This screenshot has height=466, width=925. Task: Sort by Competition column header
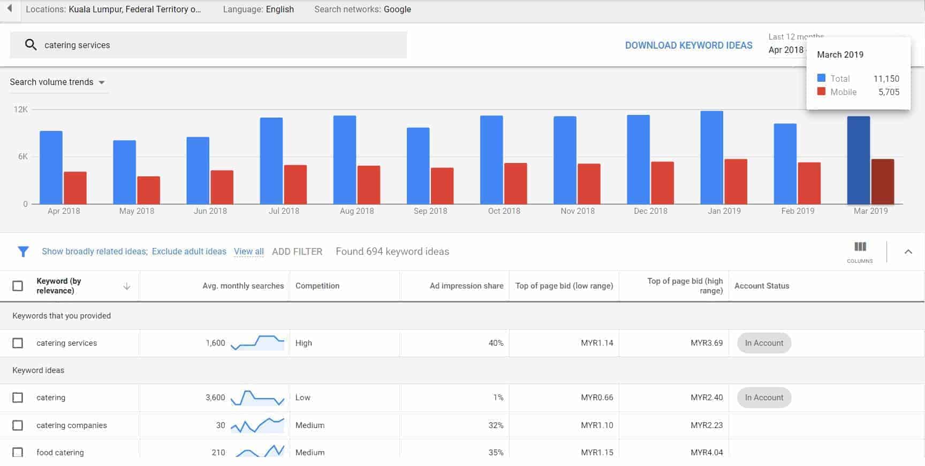click(x=317, y=286)
